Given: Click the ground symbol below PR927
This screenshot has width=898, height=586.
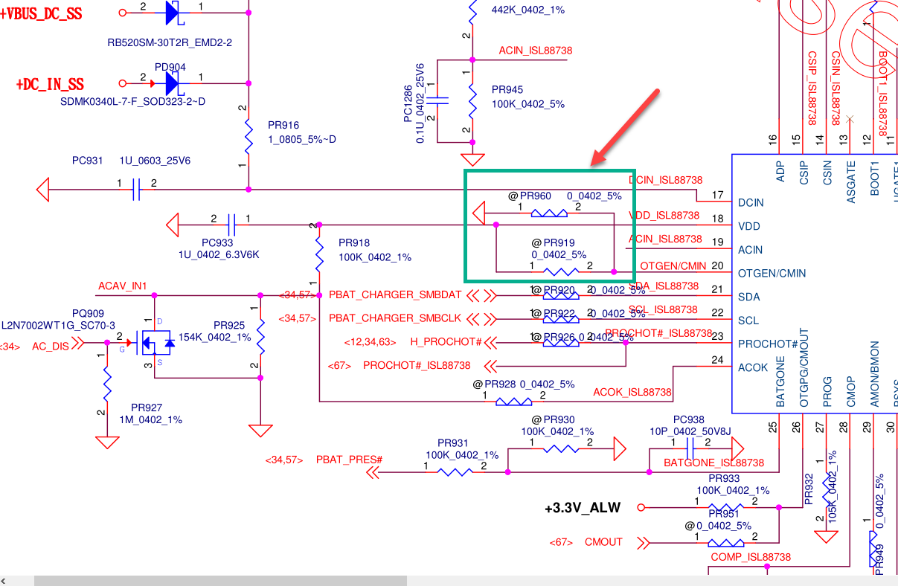Looking at the screenshot, I should pyautogui.click(x=107, y=442).
